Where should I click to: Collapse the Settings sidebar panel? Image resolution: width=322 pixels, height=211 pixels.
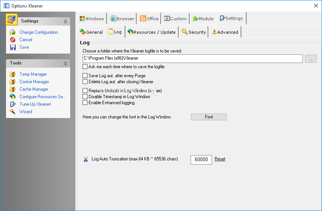[x=66, y=21]
